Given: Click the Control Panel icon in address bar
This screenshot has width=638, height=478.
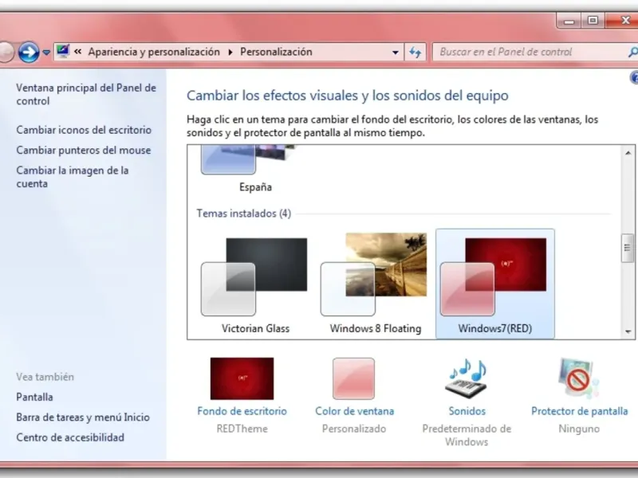Looking at the screenshot, I should (x=63, y=51).
